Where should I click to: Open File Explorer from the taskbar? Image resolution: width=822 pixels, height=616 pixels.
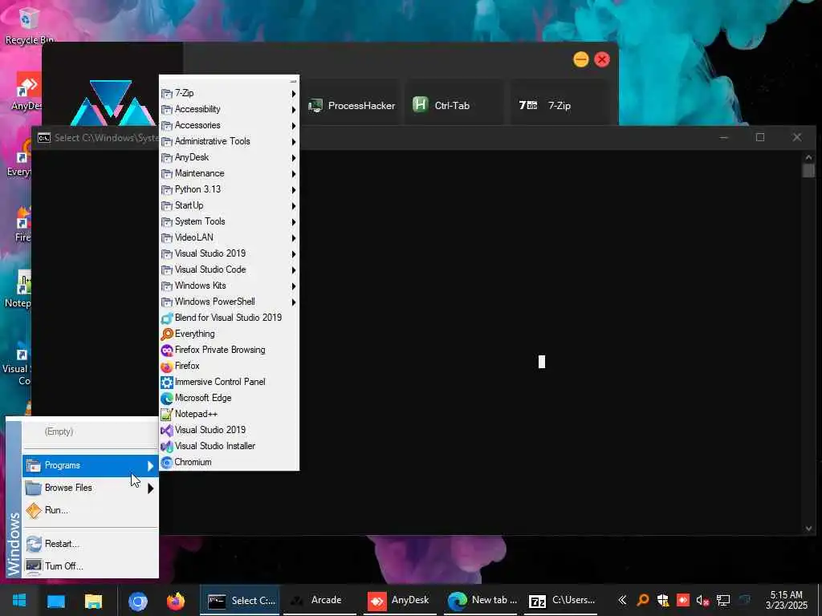click(93, 601)
